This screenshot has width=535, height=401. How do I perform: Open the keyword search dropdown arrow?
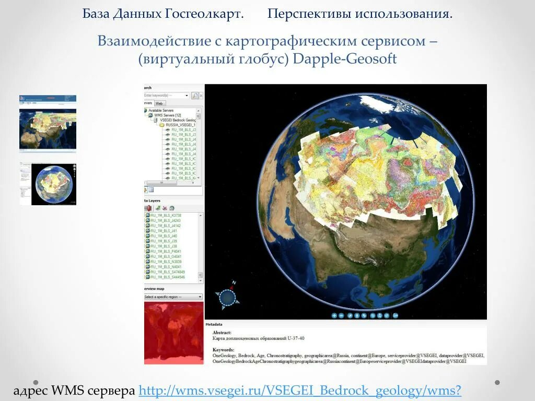coord(187,96)
